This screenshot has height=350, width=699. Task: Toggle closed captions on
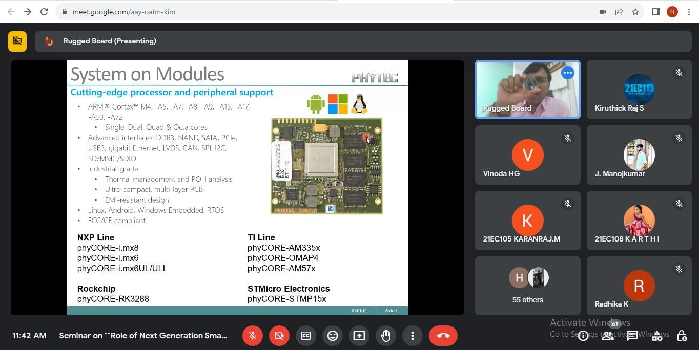pos(306,336)
